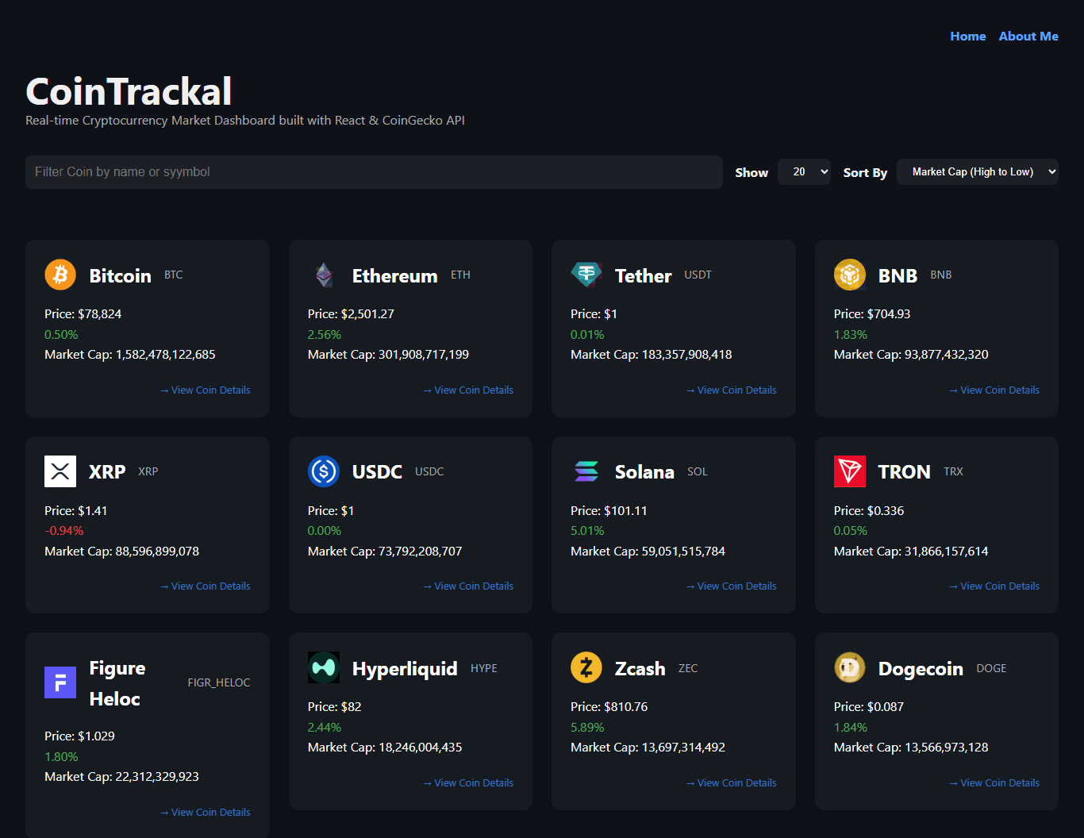Focus the coin filter search field

coord(374,172)
